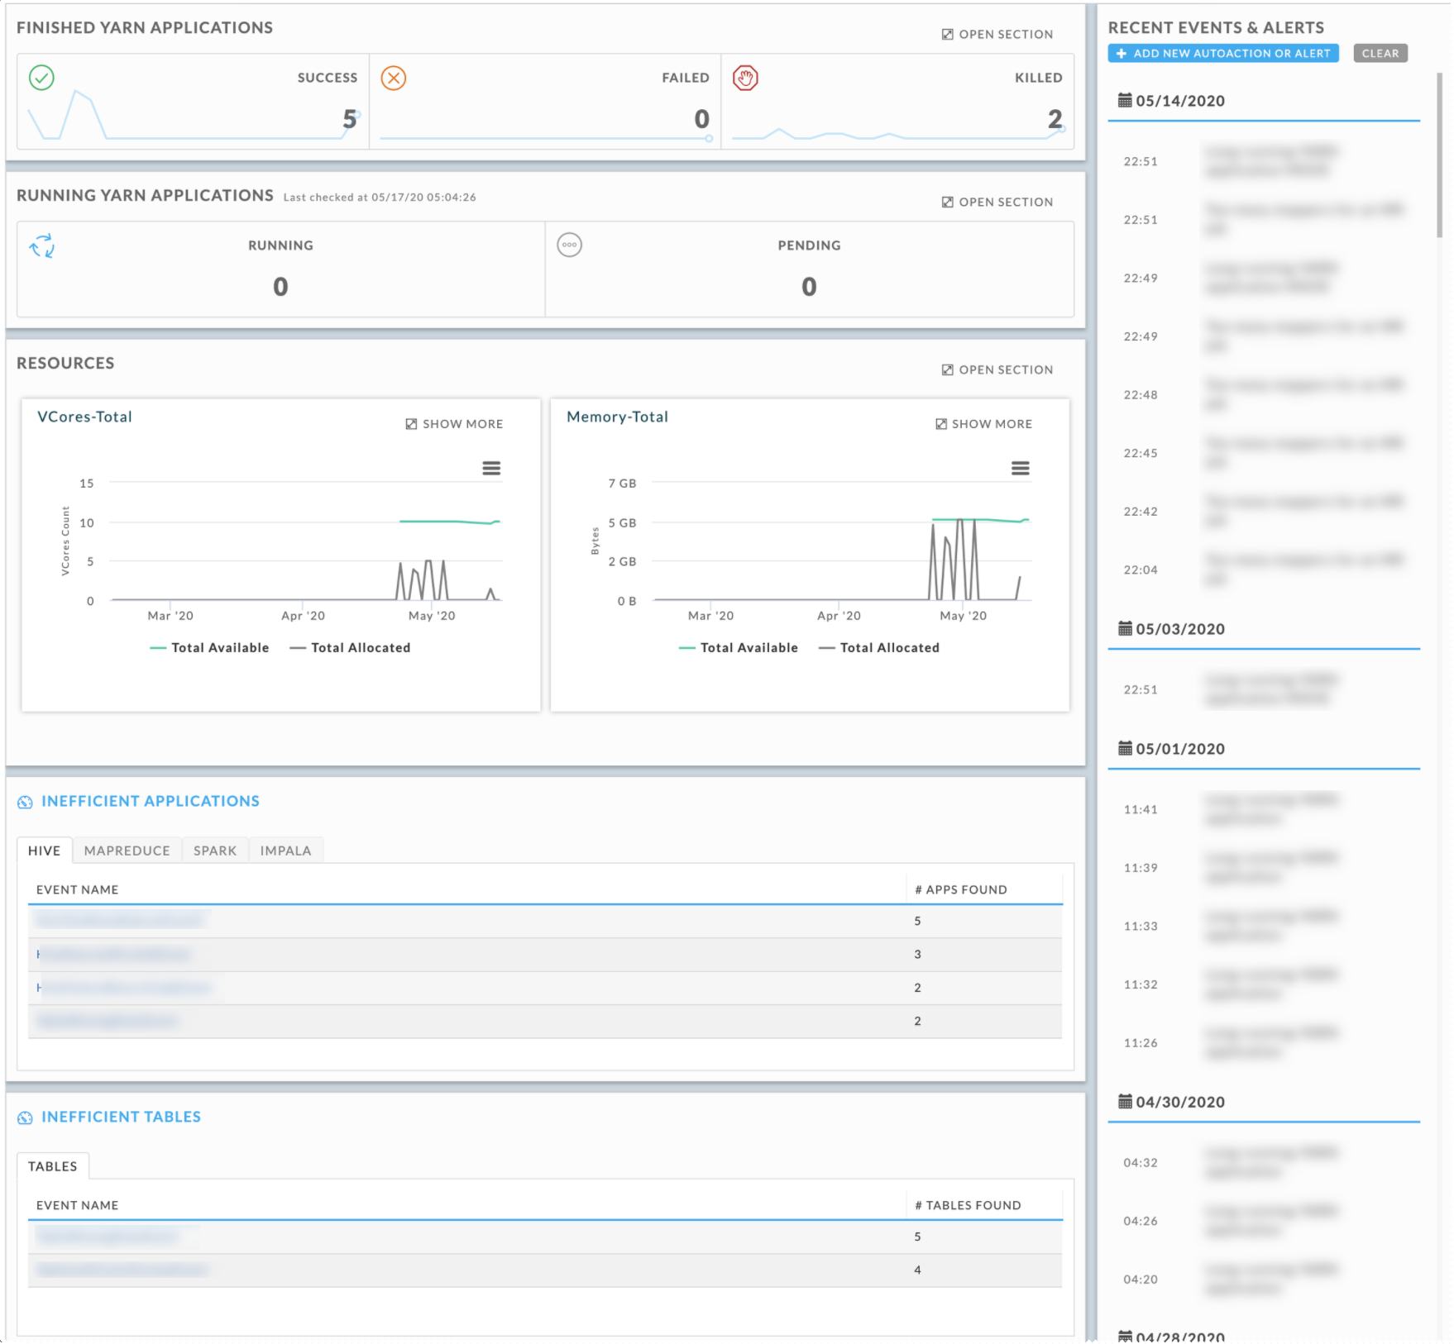Toggle VCores Total Available legend series
The height and width of the screenshot is (1344, 1454).
(209, 648)
